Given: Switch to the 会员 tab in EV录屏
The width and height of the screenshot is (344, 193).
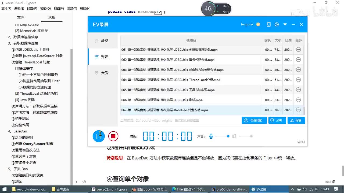Looking at the screenshot, I should (x=103, y=73).
